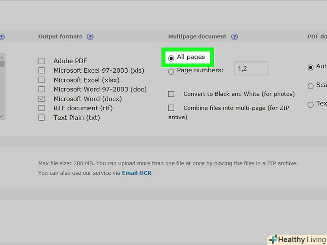Select the Tex... PDF radio option
Viewport: 327px width, 245px height.
click(310, 105)
